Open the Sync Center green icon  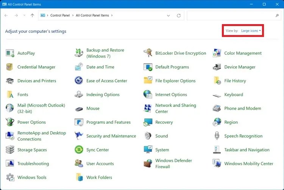point(79,150)
